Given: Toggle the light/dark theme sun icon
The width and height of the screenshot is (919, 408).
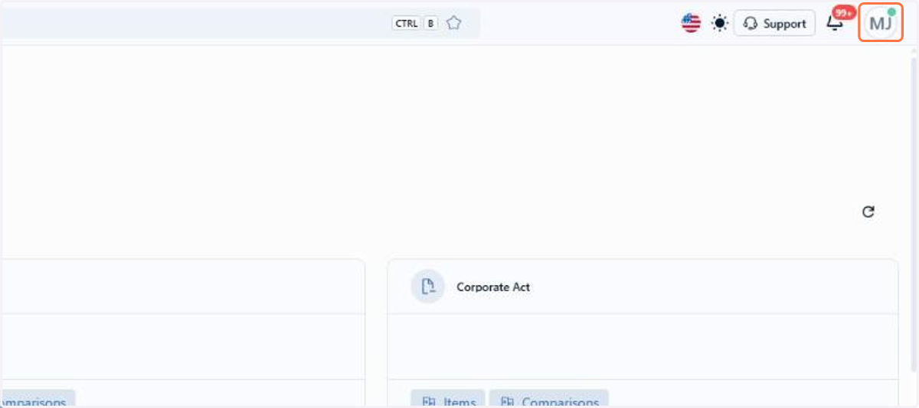Looking at the screenshot, I should (x=719, y=23).
